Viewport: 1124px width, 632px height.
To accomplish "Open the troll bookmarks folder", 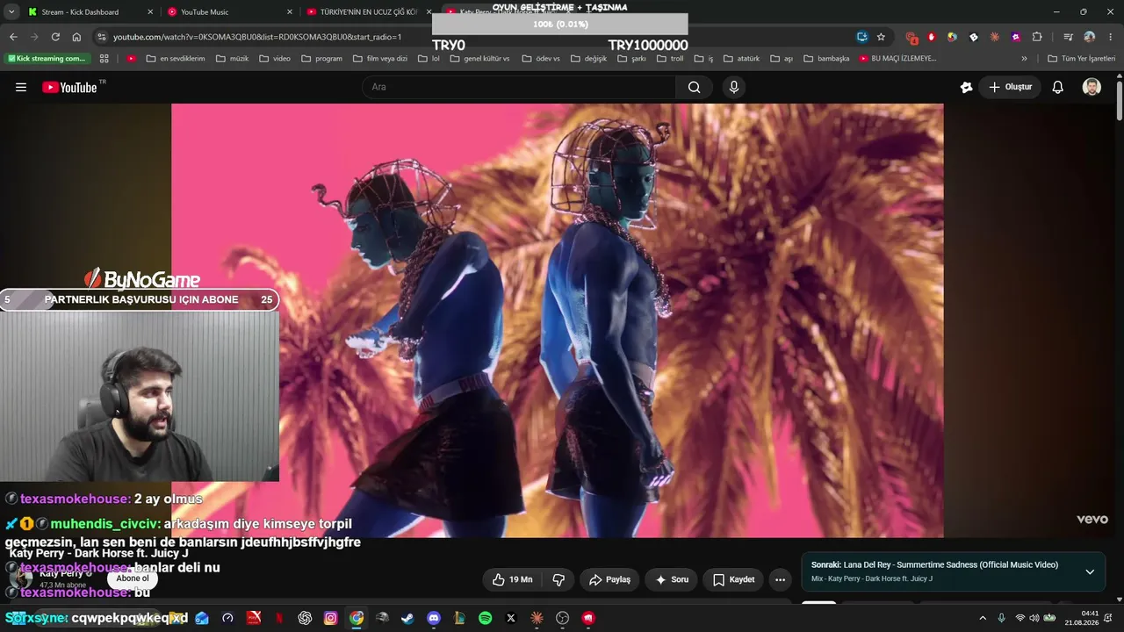I will (671, 59).
